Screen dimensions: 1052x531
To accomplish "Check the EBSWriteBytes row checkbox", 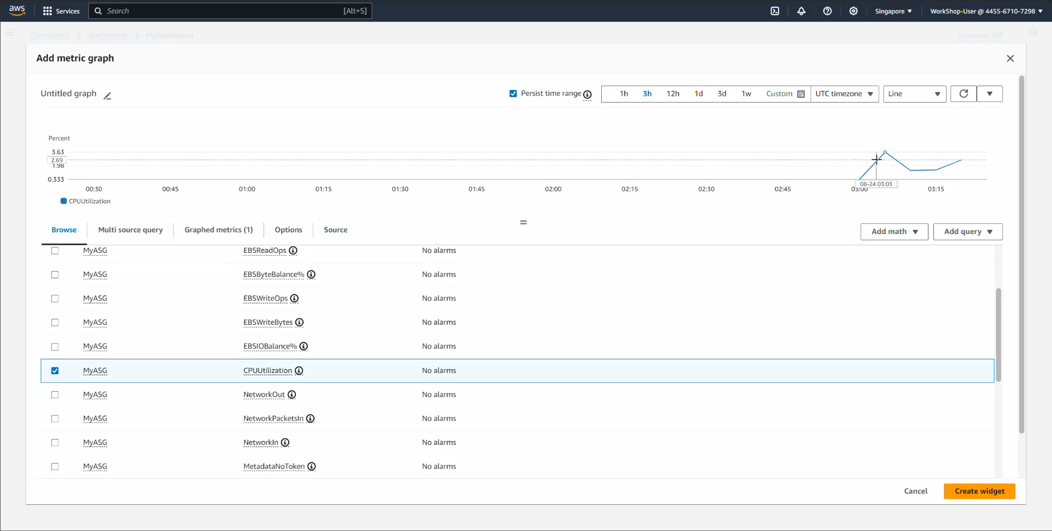I will (x=55, y=323).
